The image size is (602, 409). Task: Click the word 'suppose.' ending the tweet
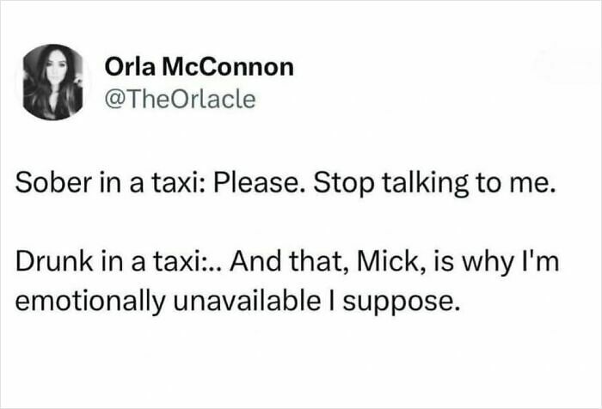[401, 303]
